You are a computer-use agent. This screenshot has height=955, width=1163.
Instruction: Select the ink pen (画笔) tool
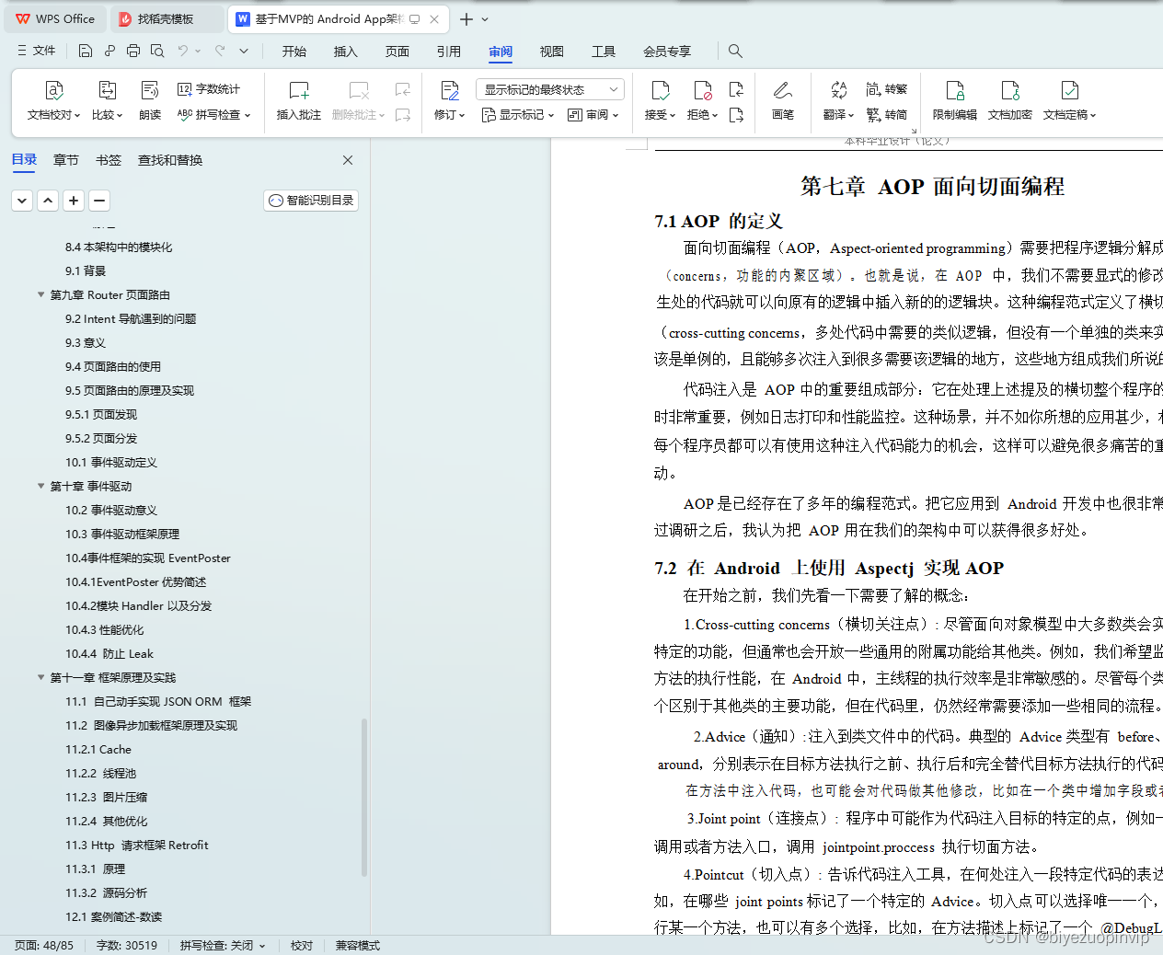click(x=783, y=101)
